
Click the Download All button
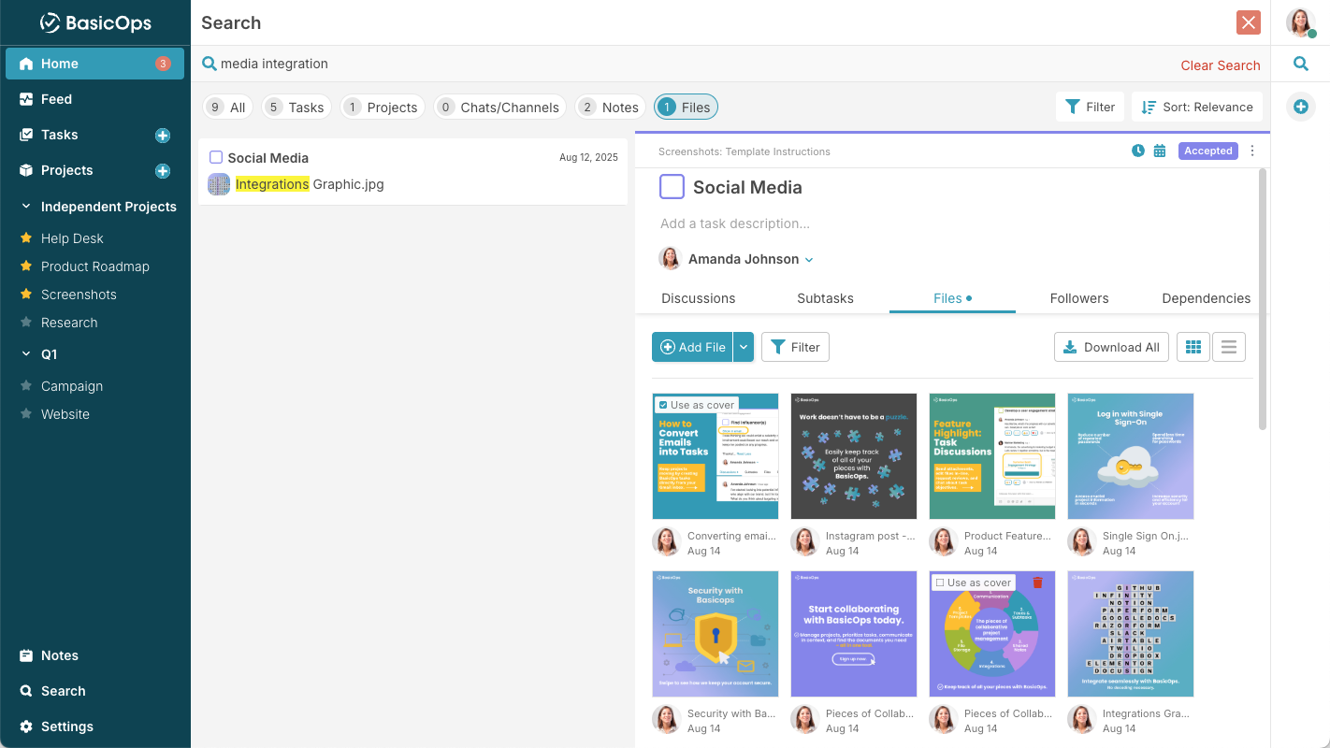(x=1111, y=347)
